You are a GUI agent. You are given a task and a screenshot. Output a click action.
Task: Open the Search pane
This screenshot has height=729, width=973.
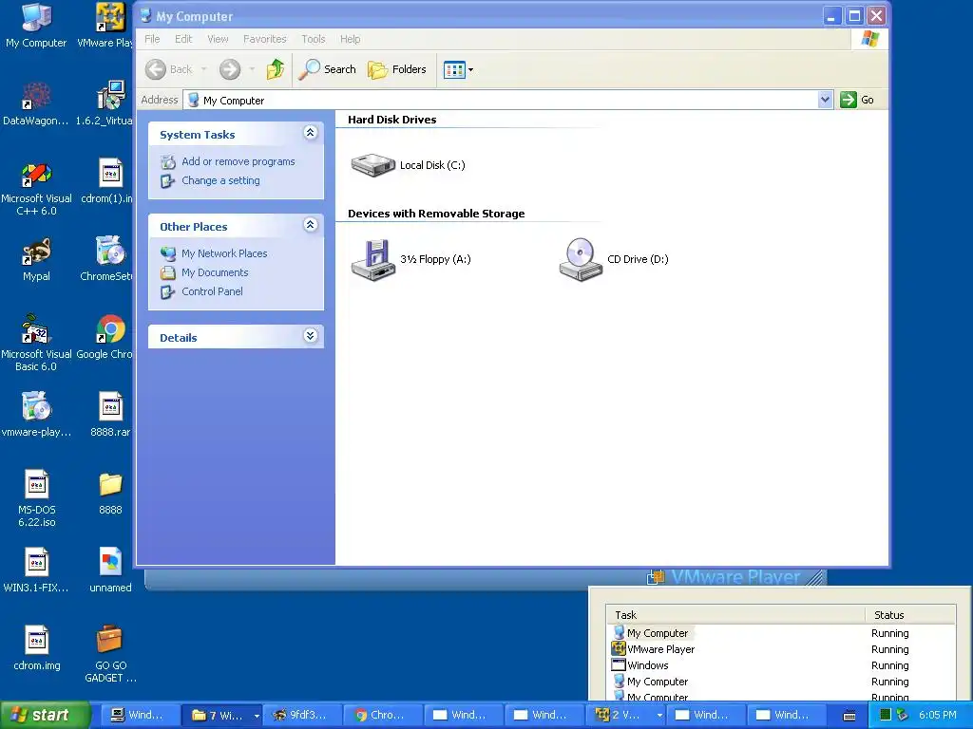pos(327,69)
